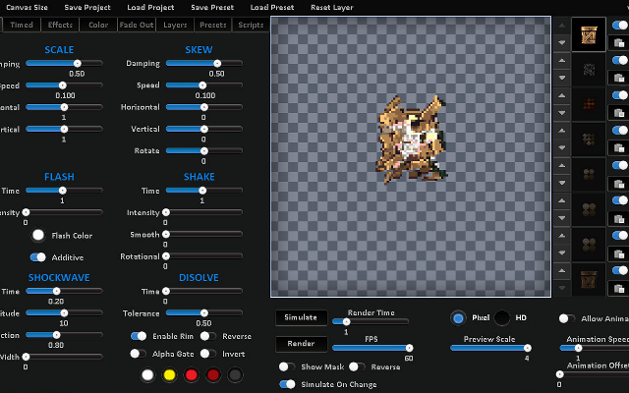Open the Flash Color white swatch
The height and width of the screenshot is (393, 629).
pyautogui.click(x=38, y=235)
